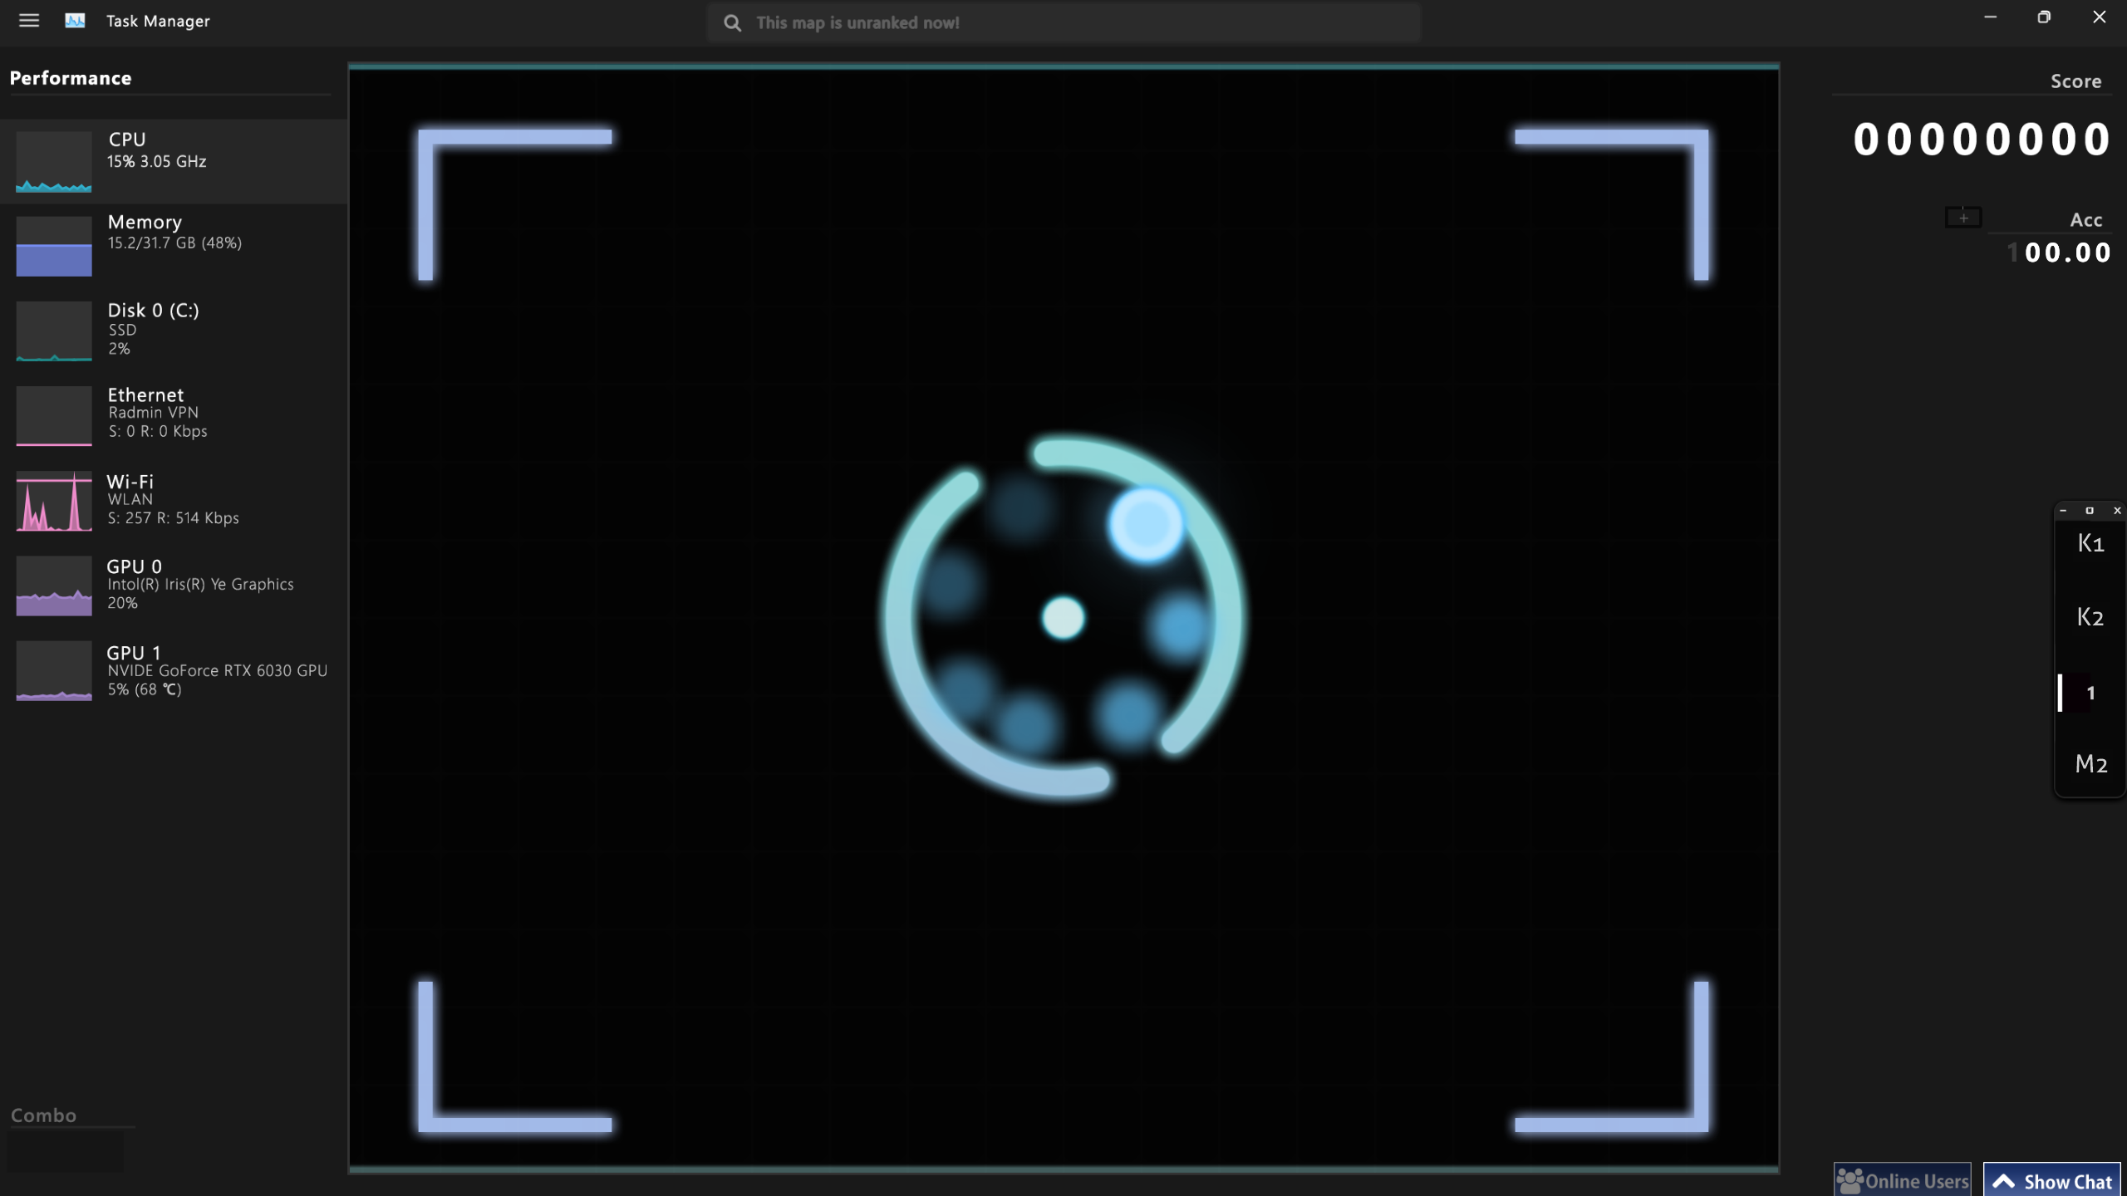Close the key overlay mini window
The image size is (2127, 1196).
point(2116,511)
